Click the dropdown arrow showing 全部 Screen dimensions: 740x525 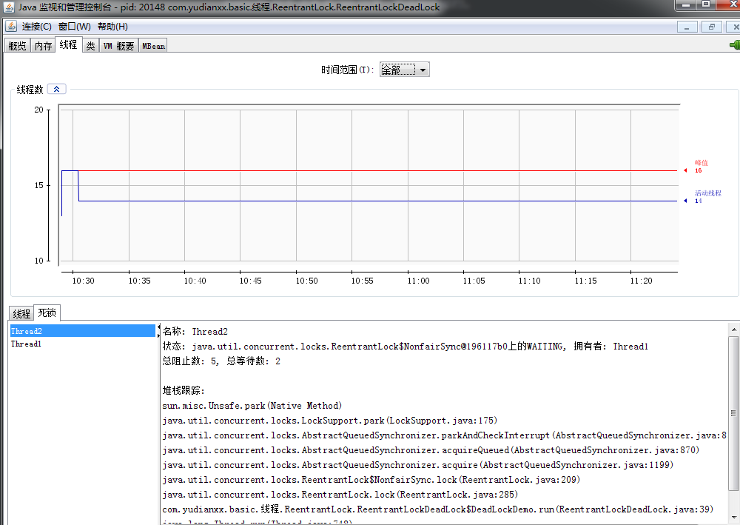tap(423, 69)
